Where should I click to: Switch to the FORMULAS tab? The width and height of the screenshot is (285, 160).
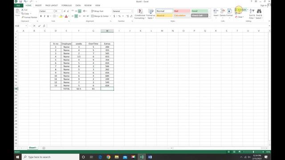click(66, 5)
